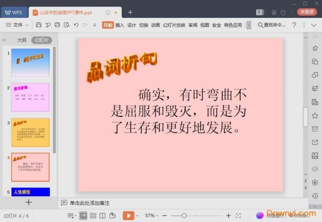The height and width of the screenshot is (222, 322).
Task: Expand quick access toolbar customize arrow
Action: point(94,25)
